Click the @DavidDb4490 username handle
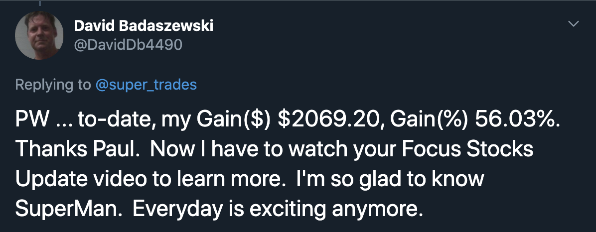The image size is (596, 232). point(128,45)
